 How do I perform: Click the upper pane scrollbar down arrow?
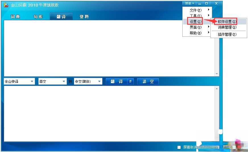[x=217, y=74]
